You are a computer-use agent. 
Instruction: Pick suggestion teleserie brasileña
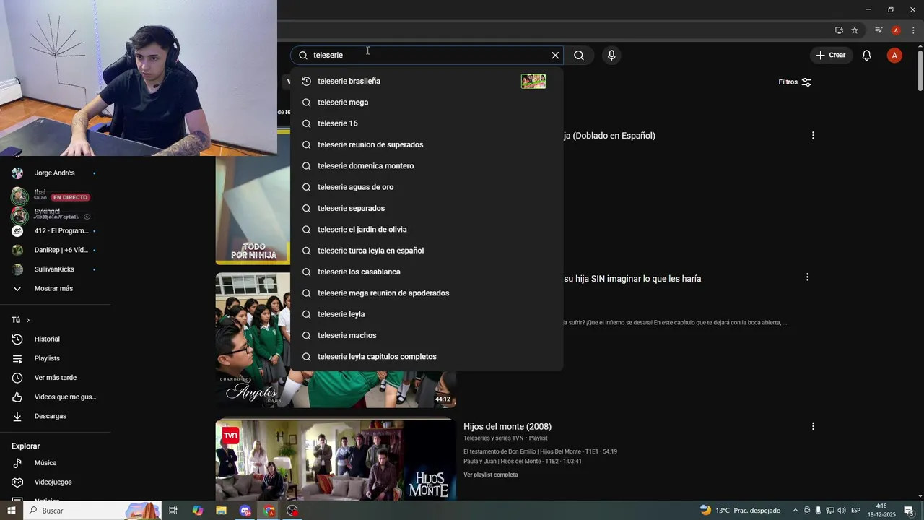[427, 81]
